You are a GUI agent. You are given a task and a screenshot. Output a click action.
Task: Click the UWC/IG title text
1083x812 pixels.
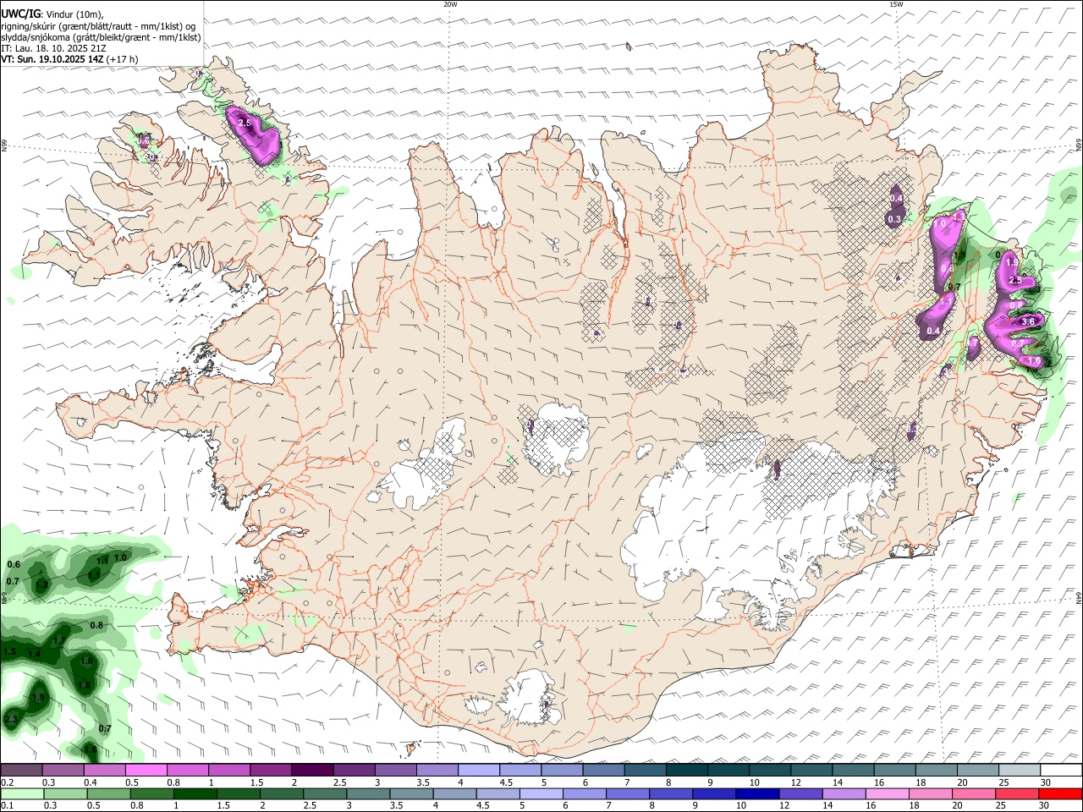(20, 14)
